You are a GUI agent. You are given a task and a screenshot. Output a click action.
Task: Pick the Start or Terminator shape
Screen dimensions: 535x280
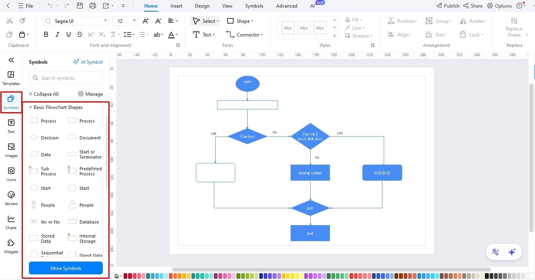pyautogui.click(x=85, y=154)
